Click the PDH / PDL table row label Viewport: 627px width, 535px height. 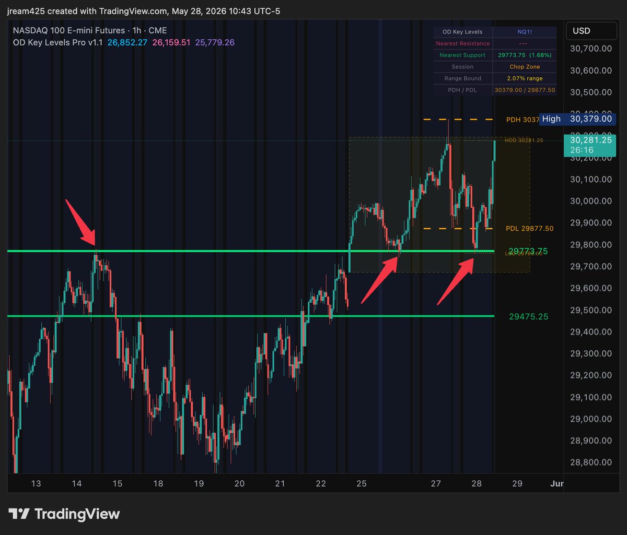[x=462, y=90]
